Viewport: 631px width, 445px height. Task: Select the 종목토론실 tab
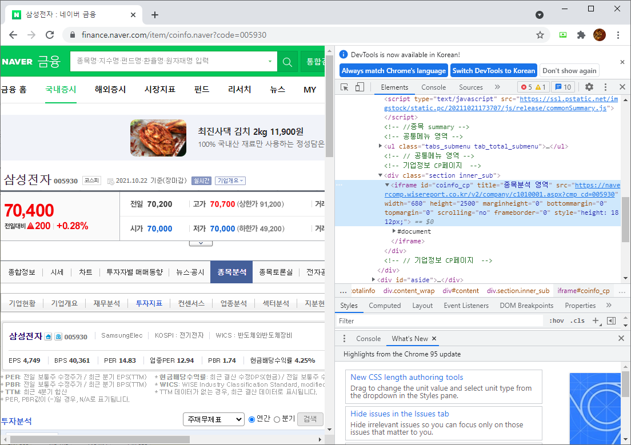(x=275, y=272)
